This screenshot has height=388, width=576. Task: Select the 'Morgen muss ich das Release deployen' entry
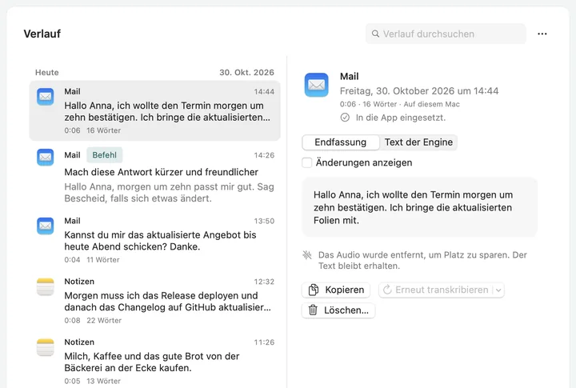(154, 301)
